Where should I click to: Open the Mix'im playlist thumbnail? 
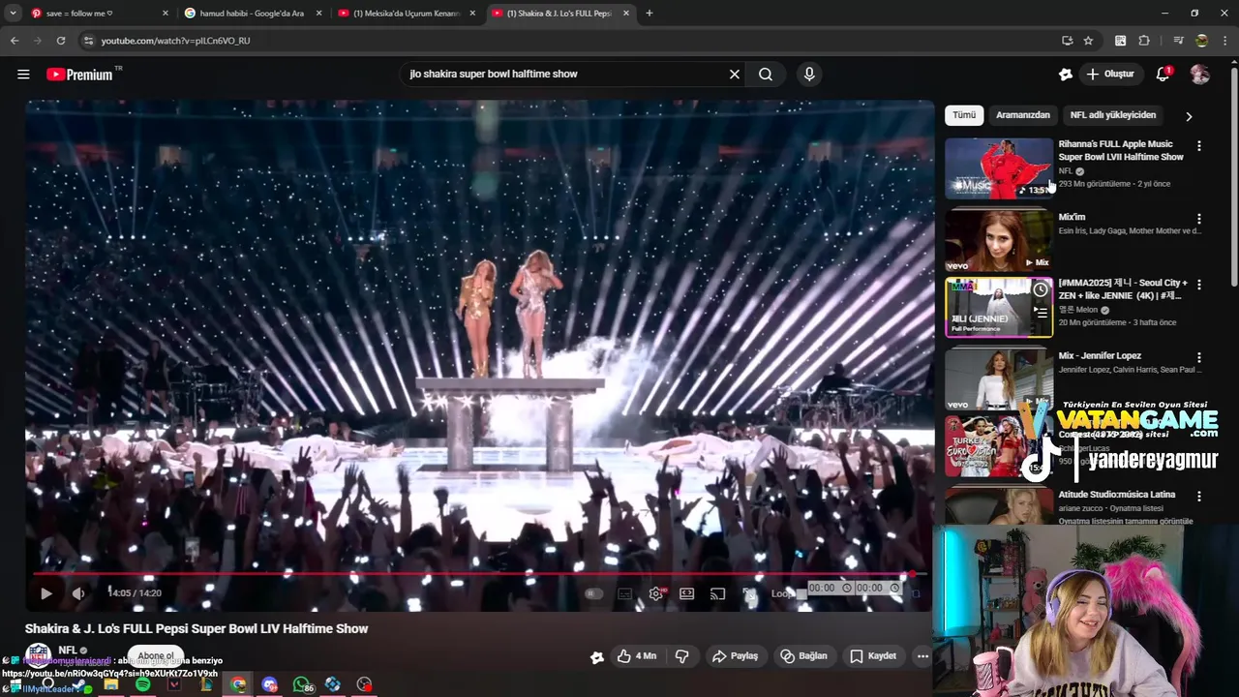(999, 240)
